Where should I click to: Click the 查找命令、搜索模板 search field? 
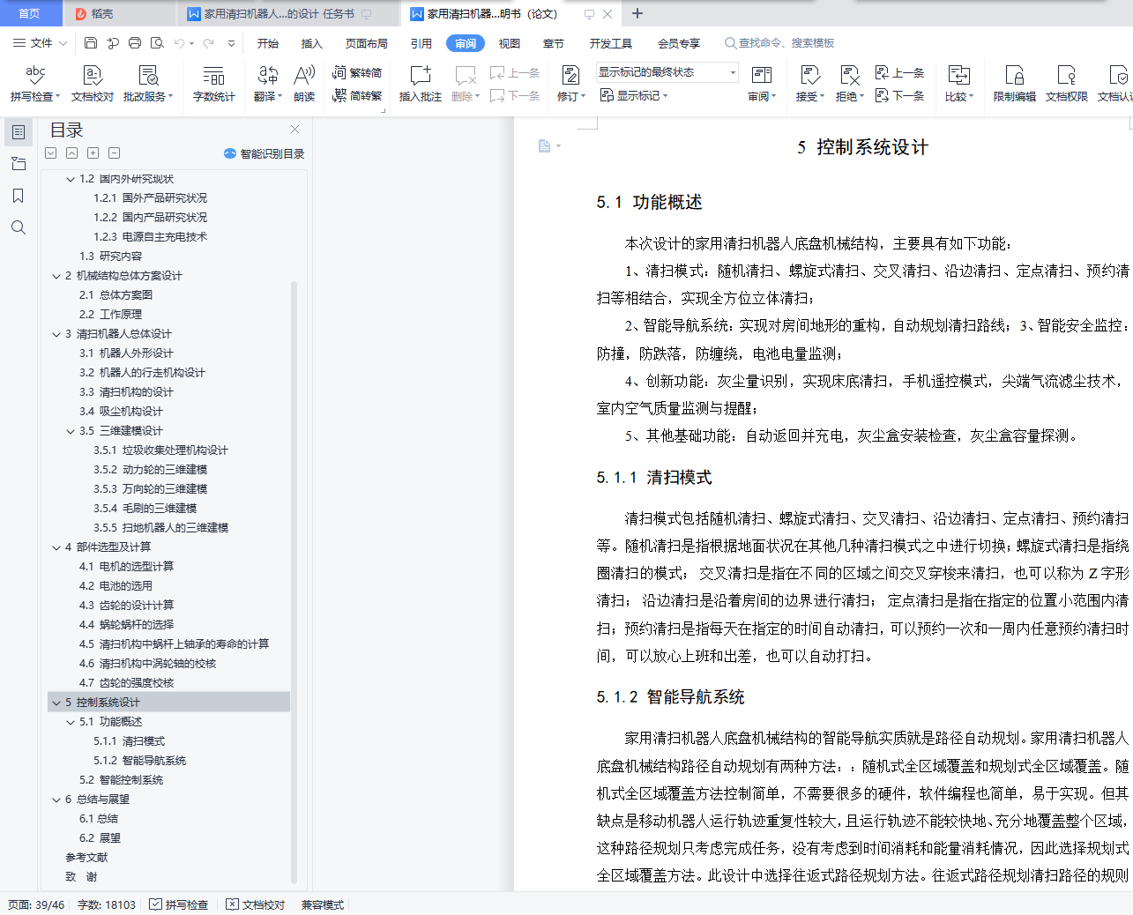pos(779,43)
